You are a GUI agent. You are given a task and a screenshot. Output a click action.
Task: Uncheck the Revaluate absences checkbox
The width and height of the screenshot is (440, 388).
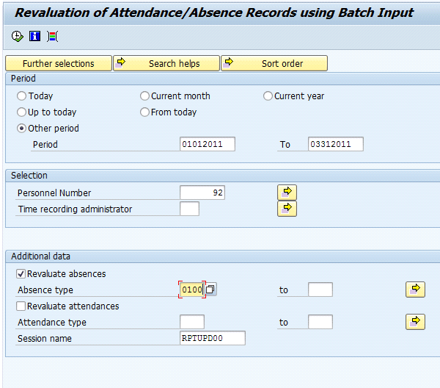pos(21,274)
